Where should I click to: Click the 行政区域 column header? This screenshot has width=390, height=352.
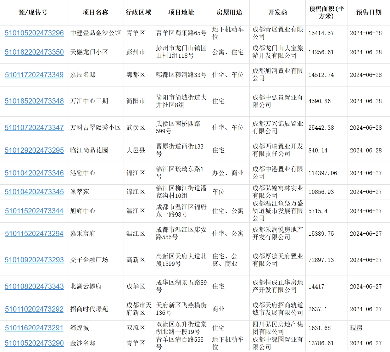(138, 12)
